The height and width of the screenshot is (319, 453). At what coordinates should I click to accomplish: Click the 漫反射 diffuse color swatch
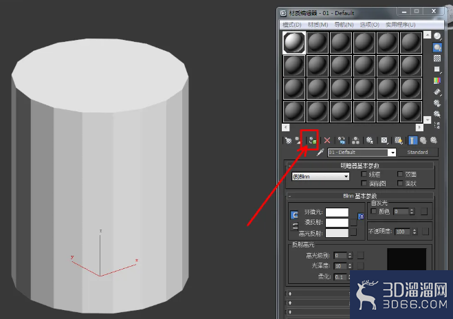click(337, 223)
